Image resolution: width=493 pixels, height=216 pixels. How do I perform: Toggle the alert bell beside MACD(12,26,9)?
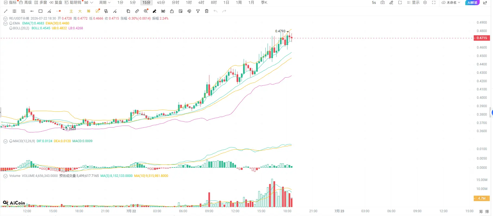point(11,141)
